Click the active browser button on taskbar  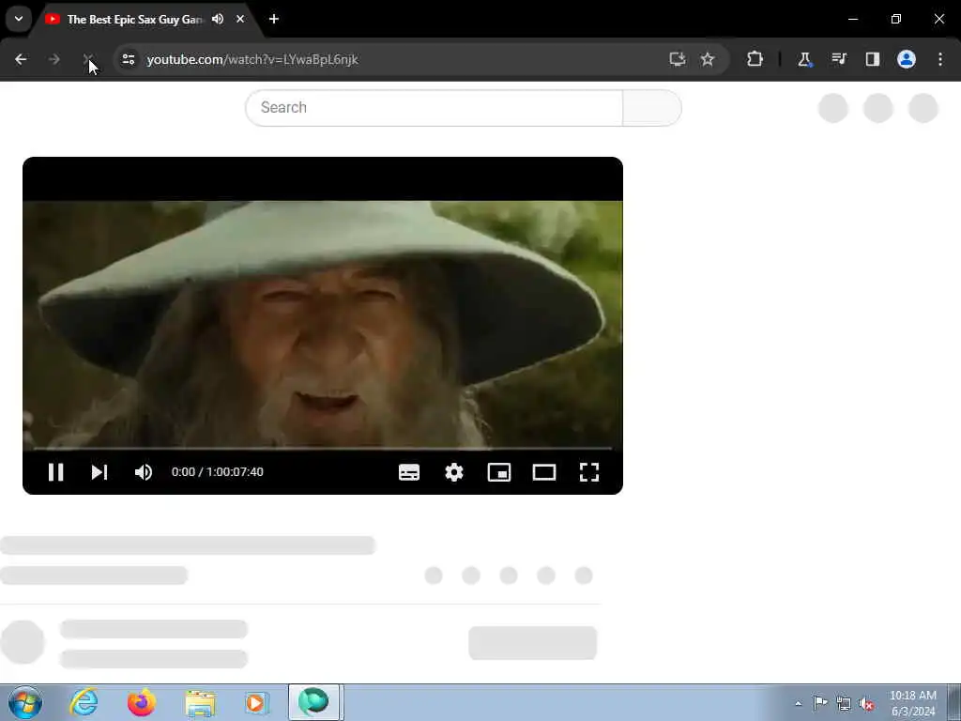coord(313,702)
